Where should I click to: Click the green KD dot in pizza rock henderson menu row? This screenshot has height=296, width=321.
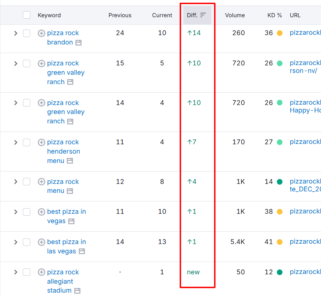click(279, 142)
